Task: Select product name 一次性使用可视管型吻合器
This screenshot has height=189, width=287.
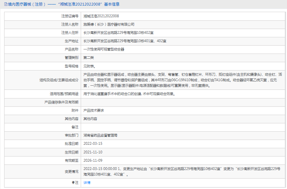Action: pos(104,49)
